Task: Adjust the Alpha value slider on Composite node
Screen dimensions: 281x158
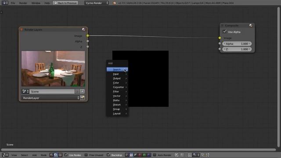Action: tap(237, 44)
